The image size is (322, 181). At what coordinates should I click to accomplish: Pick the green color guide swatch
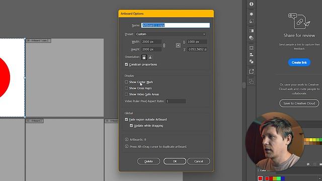point(278,178)
